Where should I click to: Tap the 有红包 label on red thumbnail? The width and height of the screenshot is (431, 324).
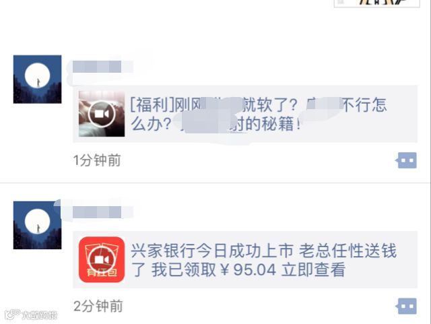point(102,273)
